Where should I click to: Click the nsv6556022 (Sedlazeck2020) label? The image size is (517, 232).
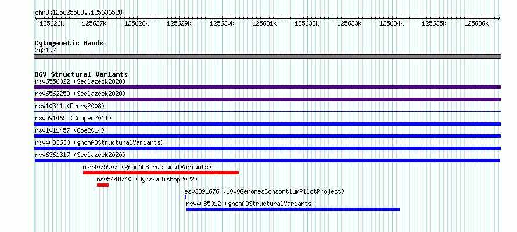point(80,81)
